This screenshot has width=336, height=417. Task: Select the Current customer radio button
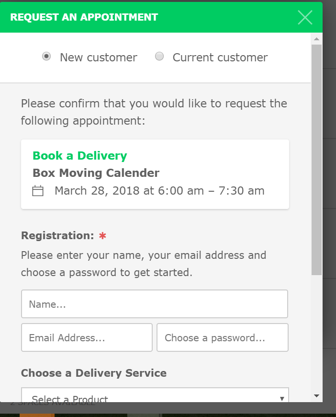click(159, 57)
